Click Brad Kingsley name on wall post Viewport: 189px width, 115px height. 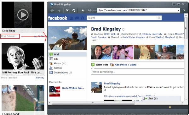pyautogui.click(x=112, y=83)
